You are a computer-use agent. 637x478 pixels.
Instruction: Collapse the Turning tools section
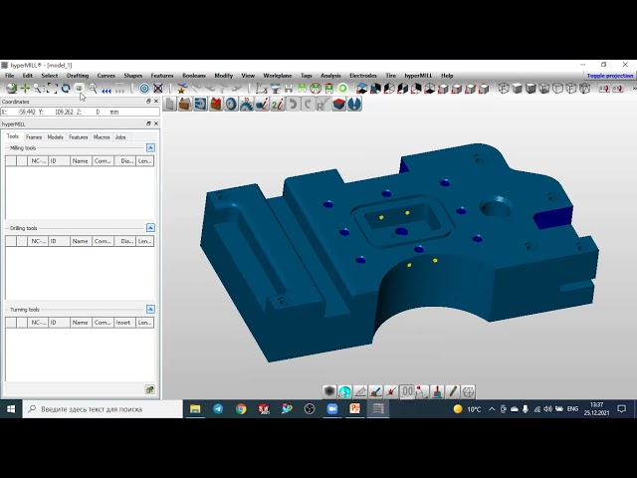pyautogui.click(x=150, y=310)
